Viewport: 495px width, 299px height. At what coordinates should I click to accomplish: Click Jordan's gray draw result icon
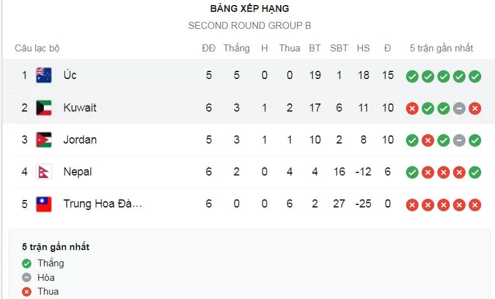pyautogui.click(x=459, y=140)
